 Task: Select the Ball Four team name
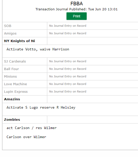[x=11, y=69]
